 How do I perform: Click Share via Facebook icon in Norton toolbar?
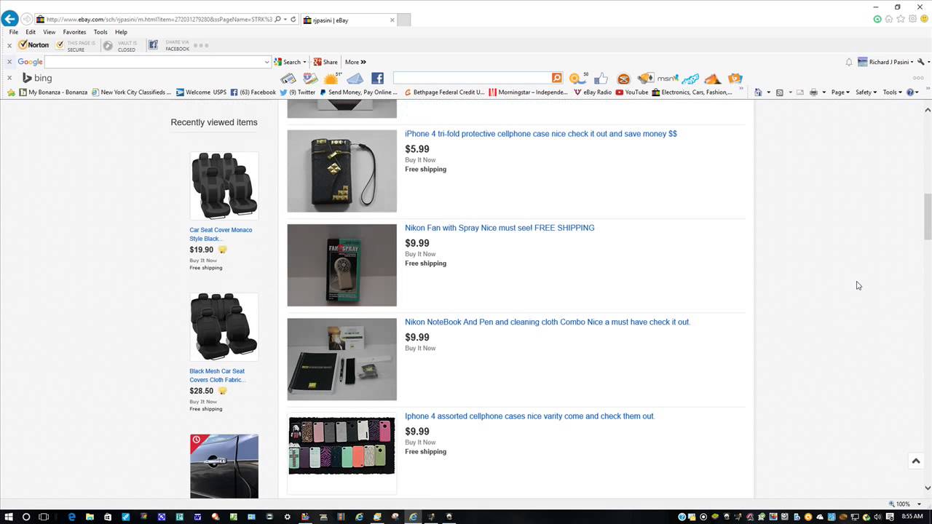153,45
